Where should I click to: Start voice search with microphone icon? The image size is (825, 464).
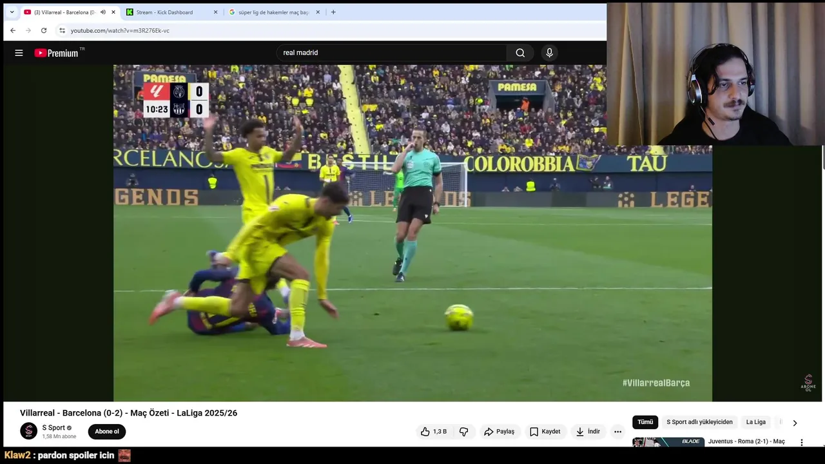(549, 53)
